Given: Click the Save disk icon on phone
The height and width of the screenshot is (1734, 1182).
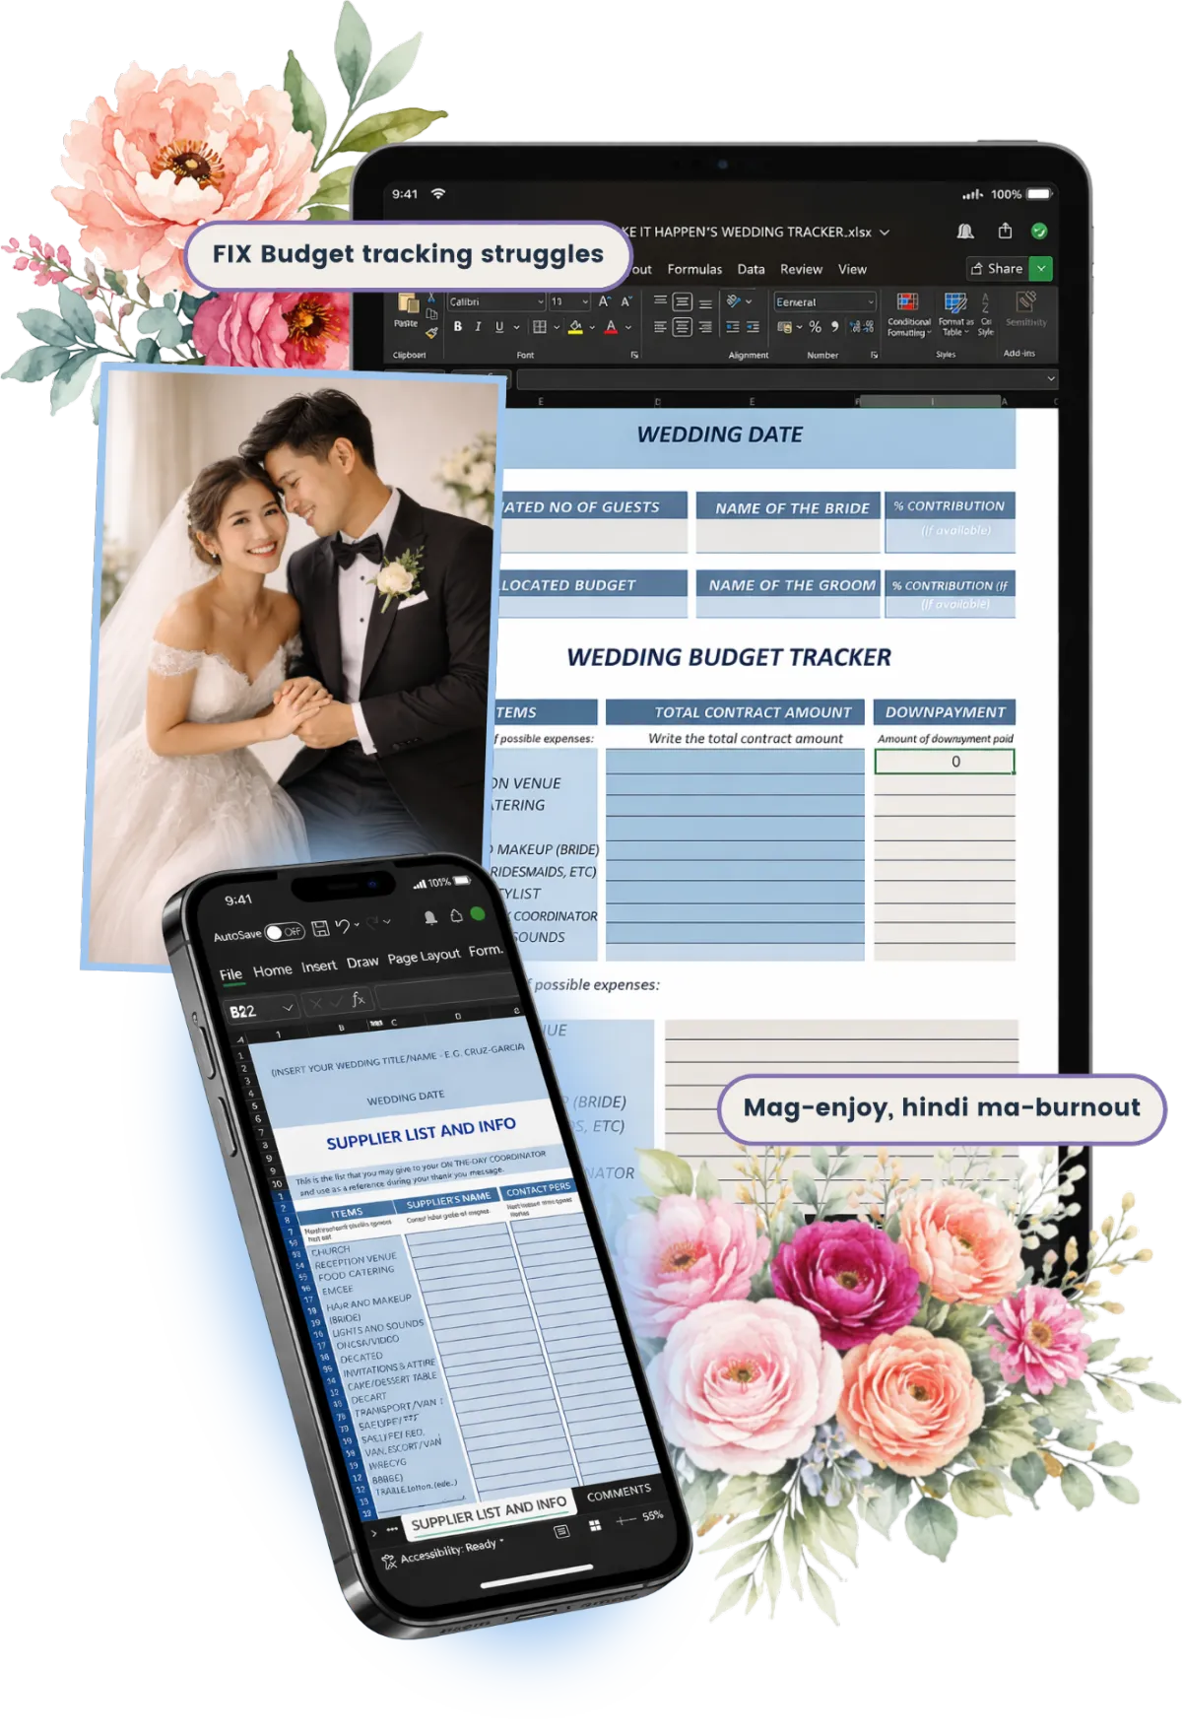Looking at the screenshot, I should coord(320,928).
